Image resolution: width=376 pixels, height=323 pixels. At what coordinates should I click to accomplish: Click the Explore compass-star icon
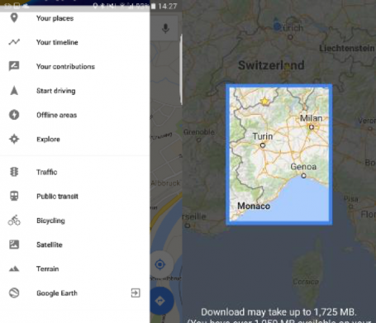[14, 139]
